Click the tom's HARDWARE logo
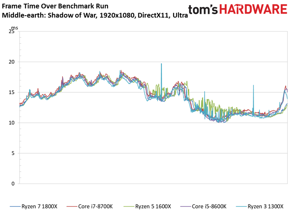Image resolution: width=291 pixels, height=218 pixels. coord(238,9)
